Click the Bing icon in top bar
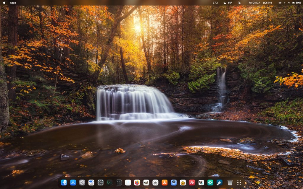This screenshot has width=303, height=189. (x=239, y=3)
